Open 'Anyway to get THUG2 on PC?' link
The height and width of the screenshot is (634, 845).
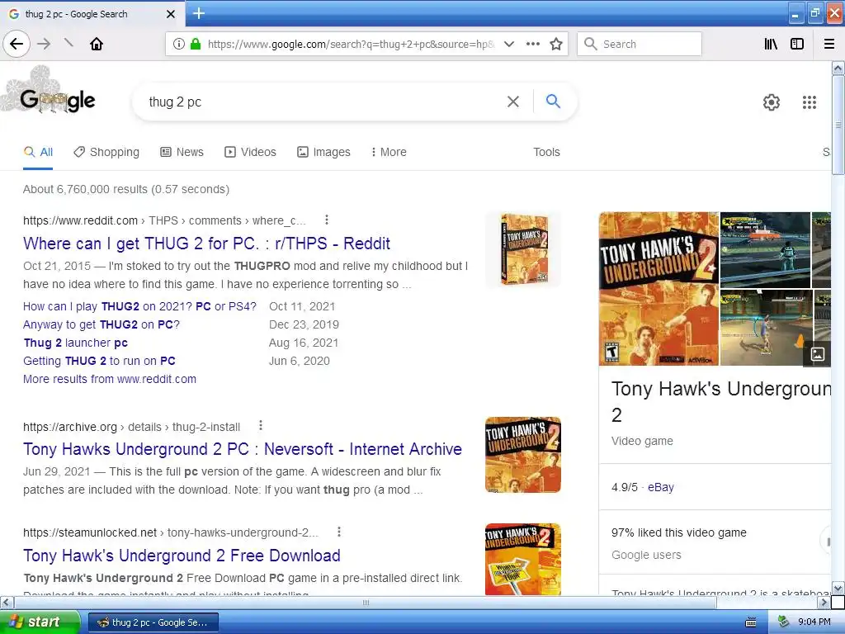tap(101, 324)
